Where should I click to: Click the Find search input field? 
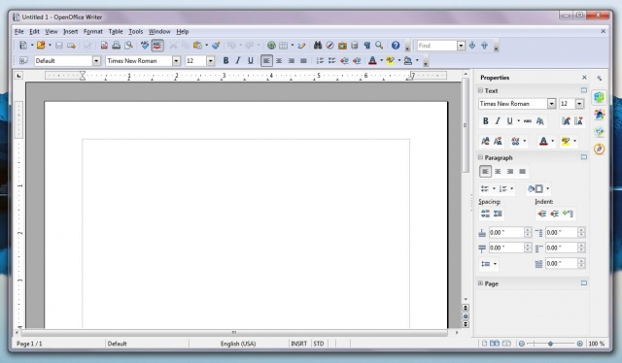pos(436,46)
